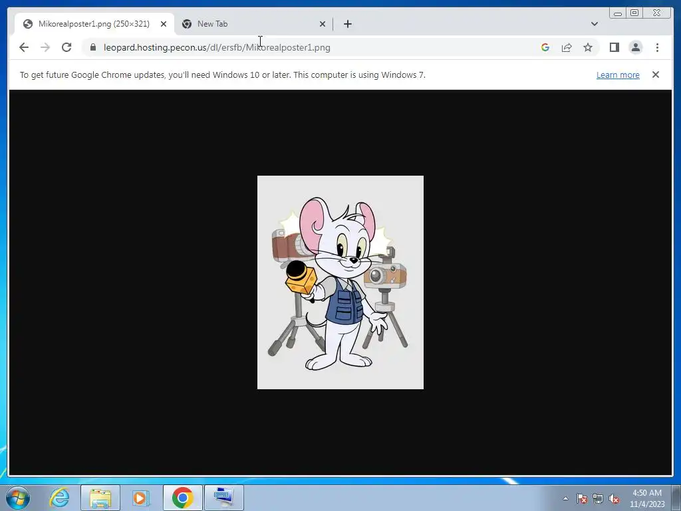The width and height of the screenshot is (681, 511).
Task: Click the mouse reporter poster image
Action: [x=340, y=282]
